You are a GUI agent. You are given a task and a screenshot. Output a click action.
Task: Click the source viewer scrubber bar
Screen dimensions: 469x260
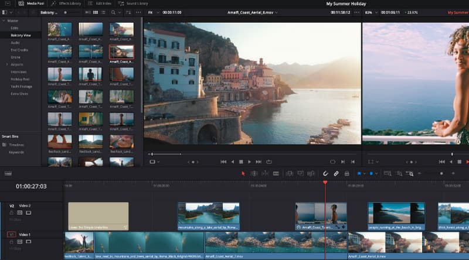[x=253, y=154]
